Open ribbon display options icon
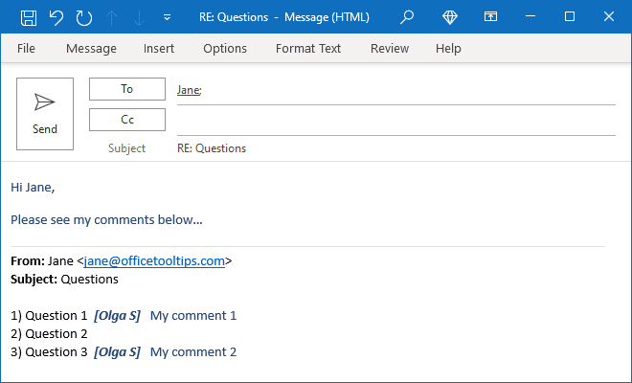 pos(490,16)
